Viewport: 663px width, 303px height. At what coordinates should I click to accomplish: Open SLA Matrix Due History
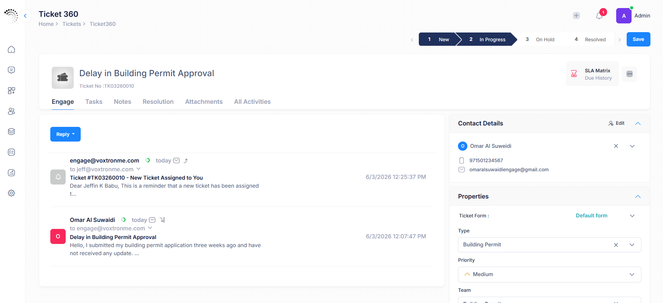(592, 74)
